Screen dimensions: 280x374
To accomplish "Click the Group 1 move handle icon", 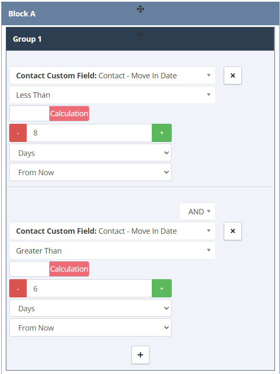I will tap(140, 35).
